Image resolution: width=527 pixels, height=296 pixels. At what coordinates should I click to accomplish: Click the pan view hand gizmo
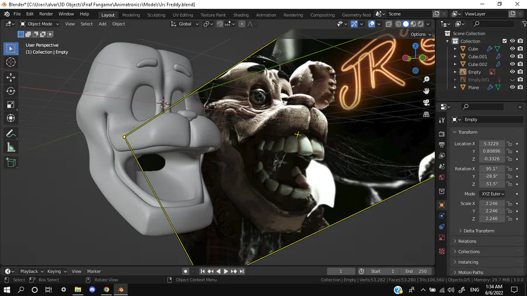[x=426, y=91]
